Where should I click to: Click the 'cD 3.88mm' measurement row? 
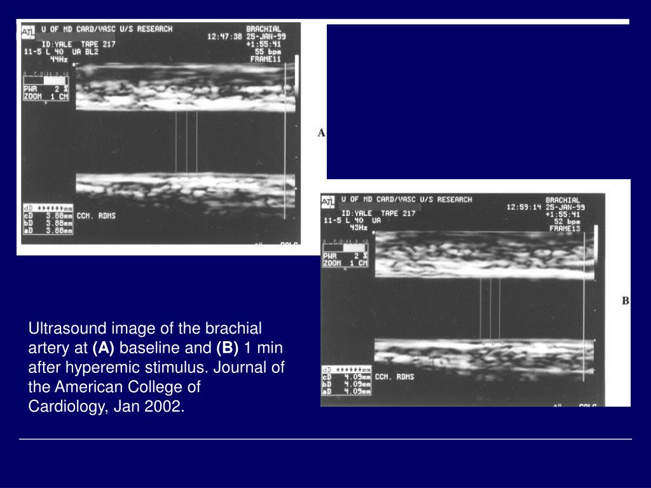[48, 216]
